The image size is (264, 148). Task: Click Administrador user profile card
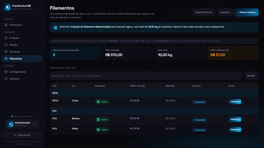pyautogui.click(x=22, y=124)
